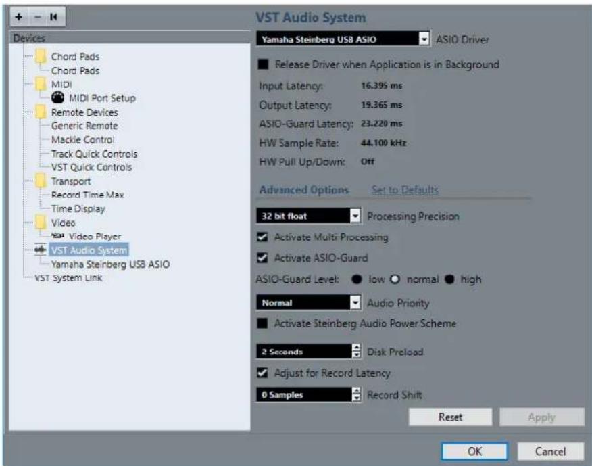Click the OK button

pos(474,451)
